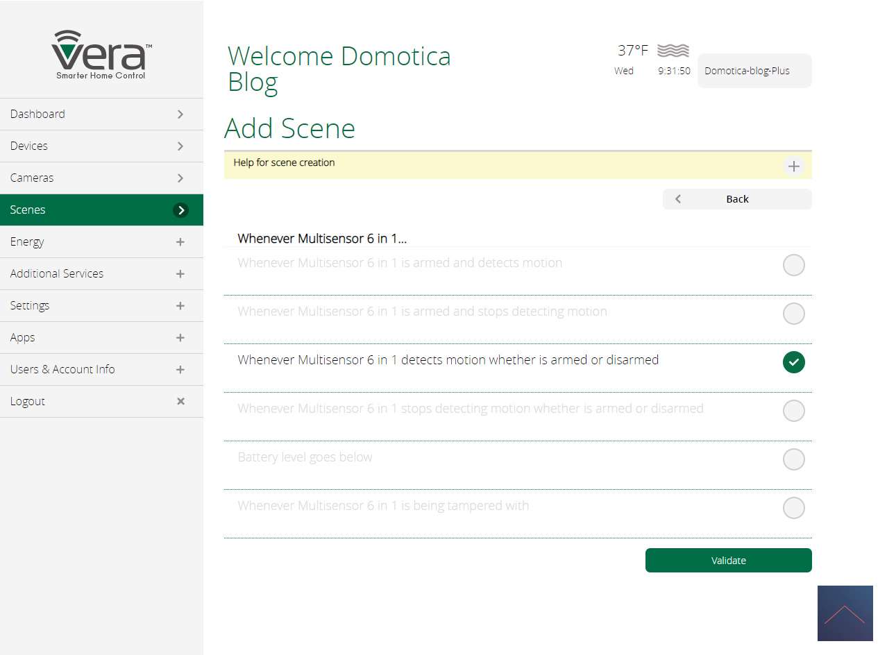Viewport: 887px width, 655px height.
Task: Click the Cameras chevron icon
Action: pyautogui.click(x=180, y=178)
